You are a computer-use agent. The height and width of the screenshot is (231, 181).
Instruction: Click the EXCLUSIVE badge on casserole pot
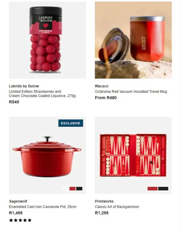coord(71,123)
